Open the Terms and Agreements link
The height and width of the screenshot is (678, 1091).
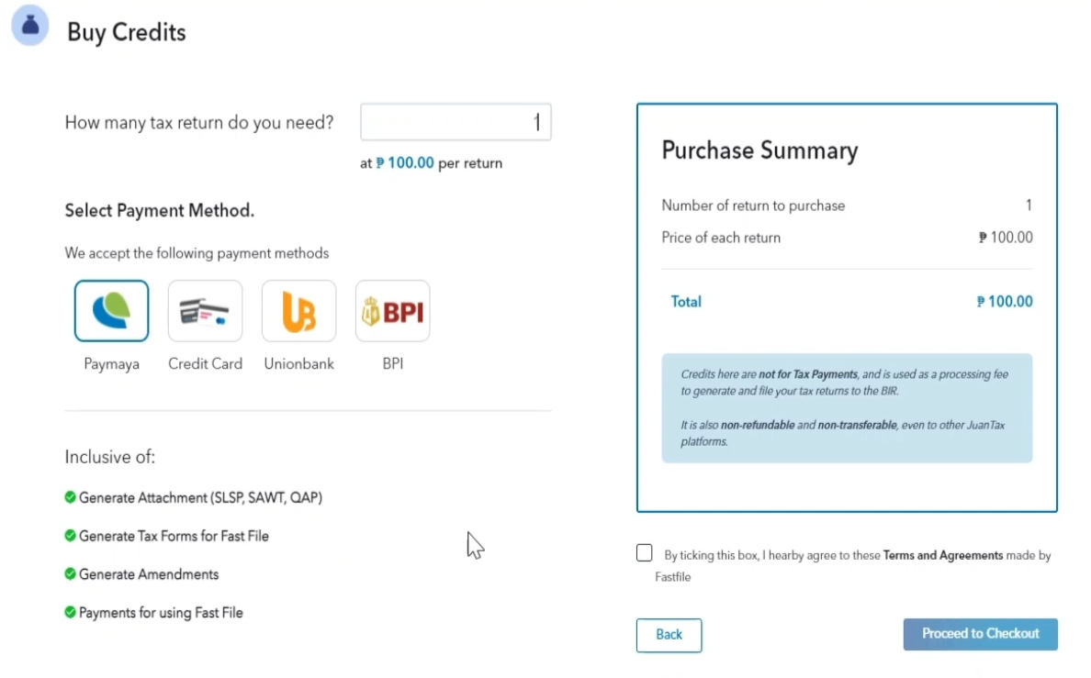[942, 555]
